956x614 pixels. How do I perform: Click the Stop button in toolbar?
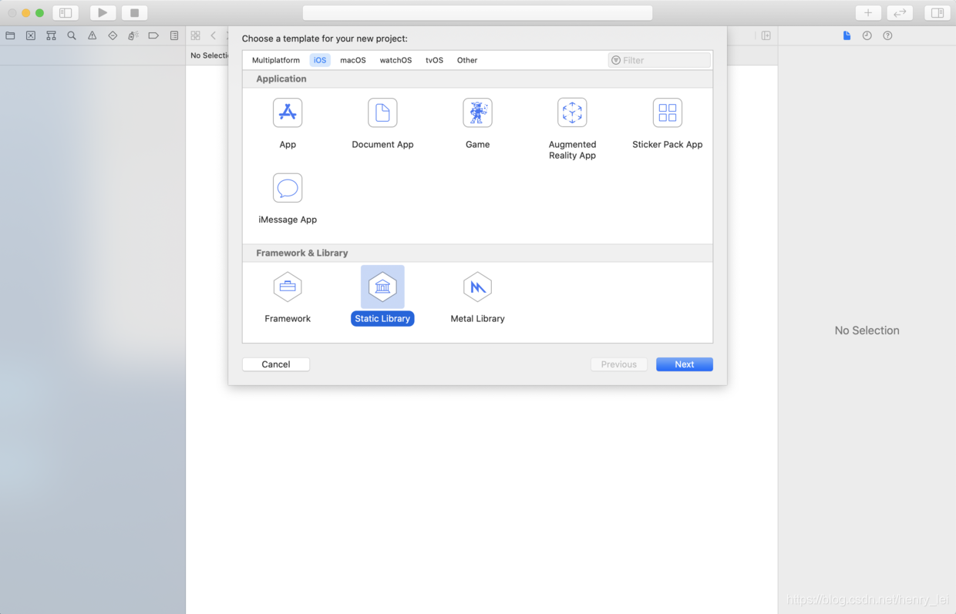(x=134, y=12)
